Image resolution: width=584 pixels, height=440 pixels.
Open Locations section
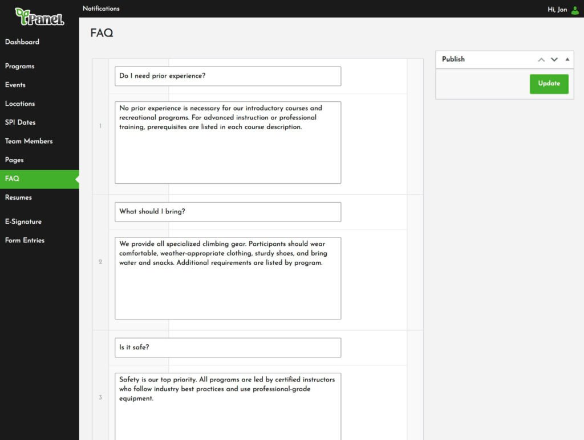(20, 104)
